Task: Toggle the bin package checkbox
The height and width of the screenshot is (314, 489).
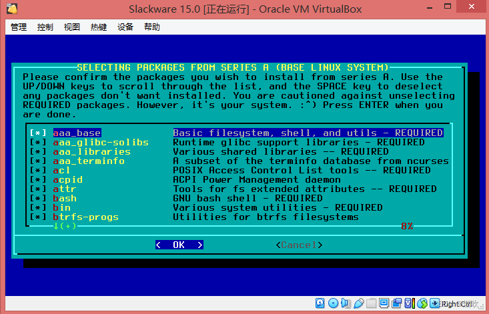Action: (38, 208)
